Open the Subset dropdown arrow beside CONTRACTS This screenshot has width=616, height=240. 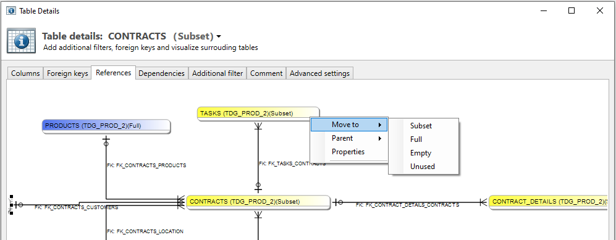(219, 36)
